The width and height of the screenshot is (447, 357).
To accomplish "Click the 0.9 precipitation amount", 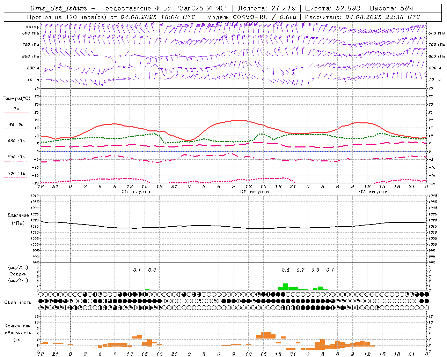I will pos(315,270).
